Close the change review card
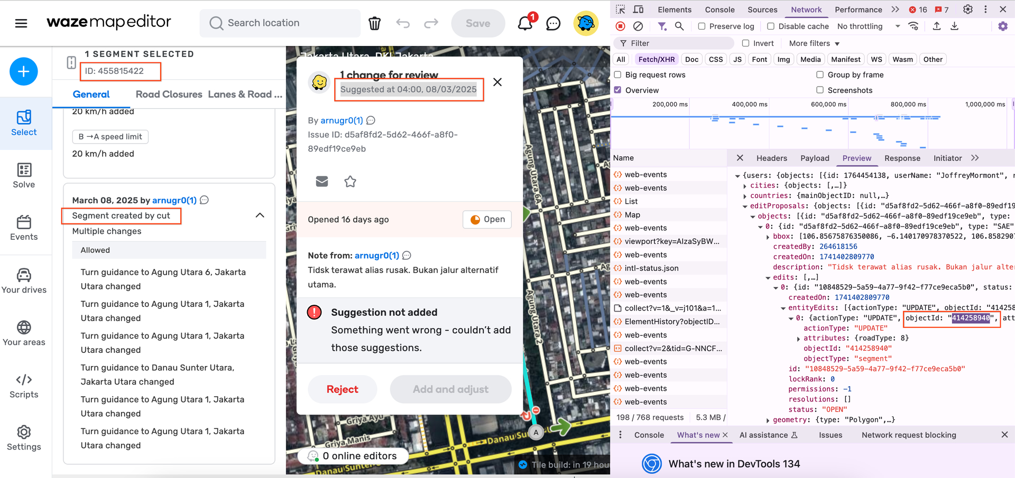Image resolution: width=1015 pixels, height=478 pixels. [x=497, y=82]
